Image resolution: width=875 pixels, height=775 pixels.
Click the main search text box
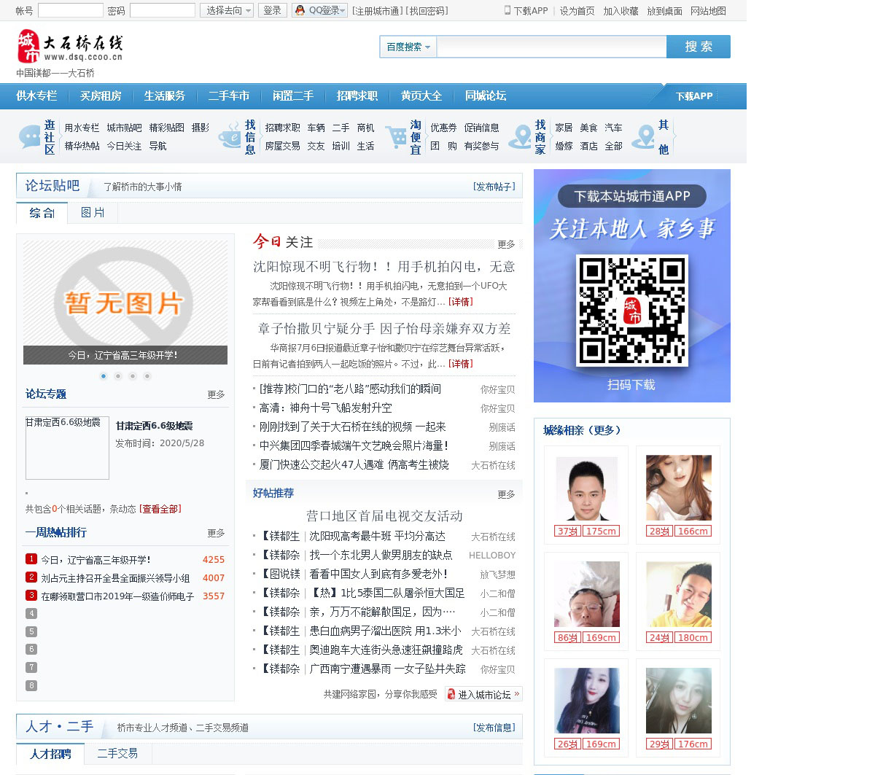551,47
